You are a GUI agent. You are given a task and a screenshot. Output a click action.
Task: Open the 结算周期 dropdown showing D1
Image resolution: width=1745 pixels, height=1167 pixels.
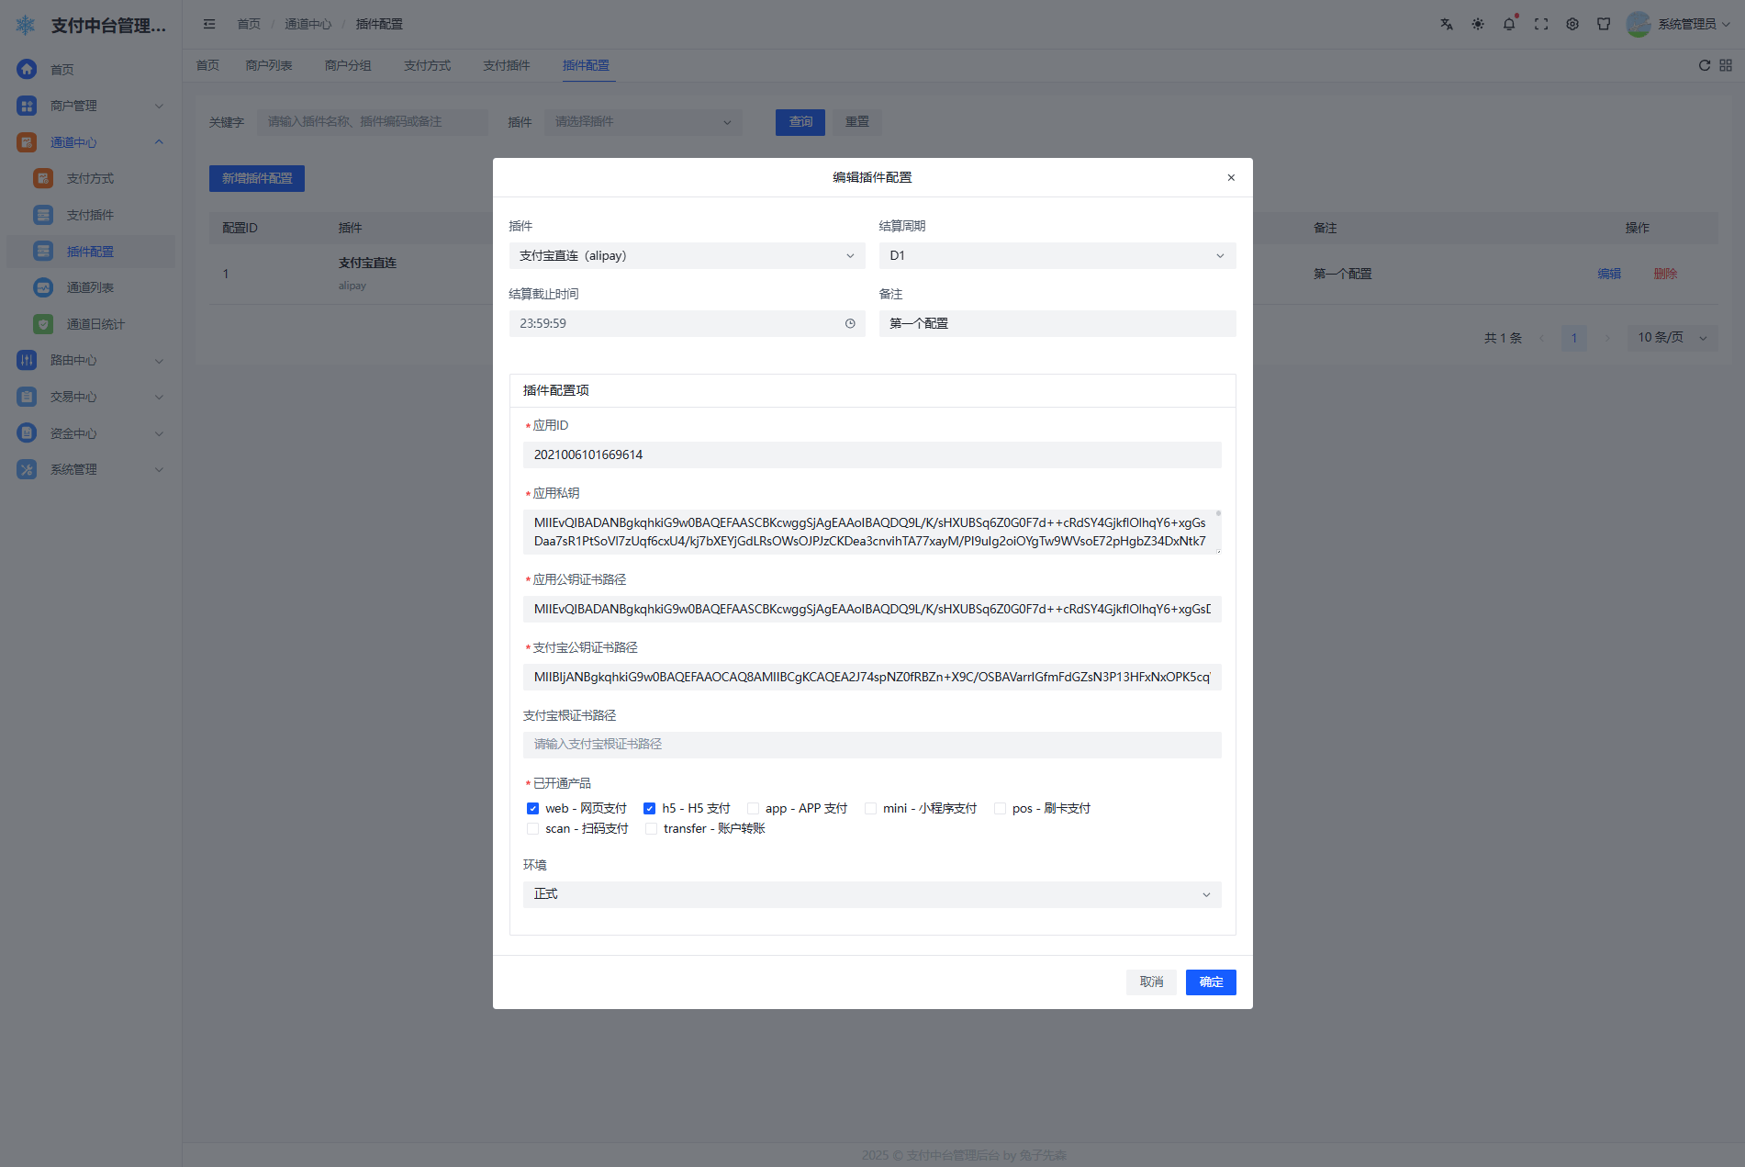(1057, 256)
